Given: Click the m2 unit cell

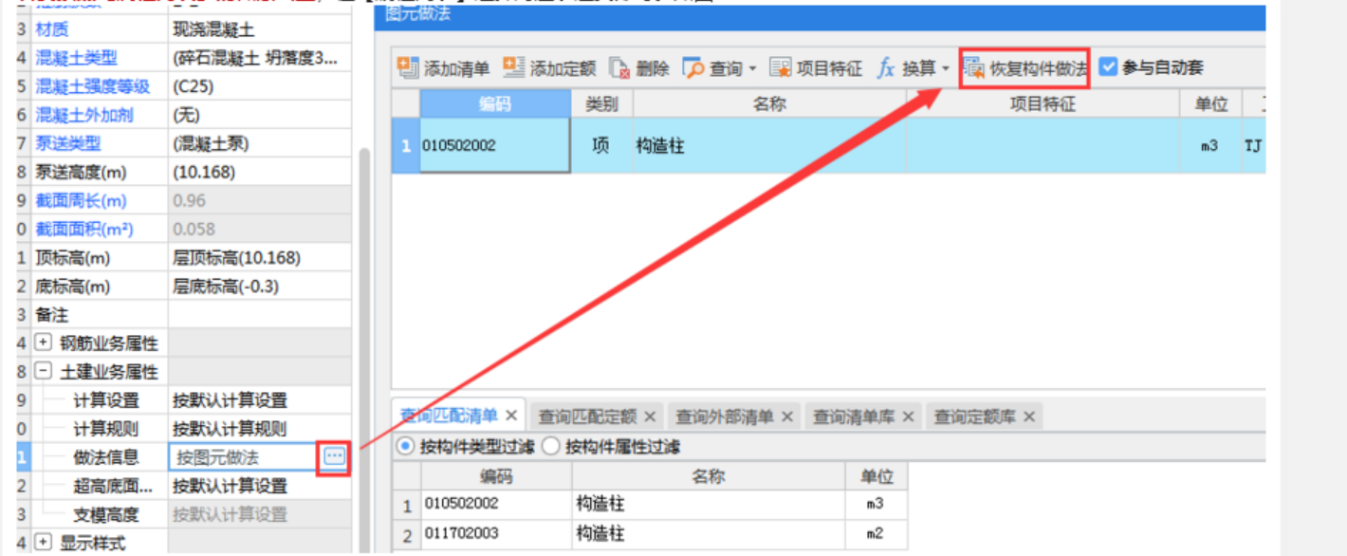Looking at the screenshot, I should 876,534.
